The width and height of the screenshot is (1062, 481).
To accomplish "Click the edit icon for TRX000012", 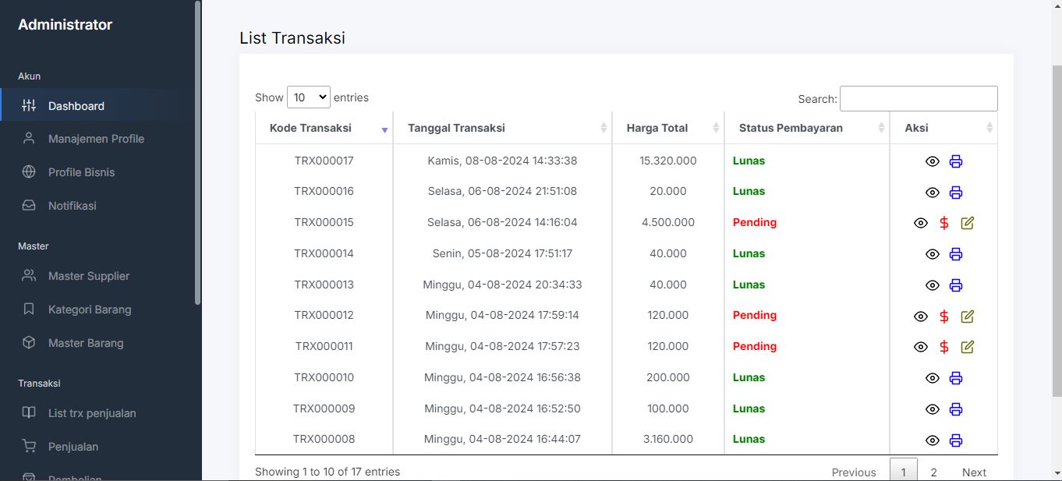I will (968, 317).
